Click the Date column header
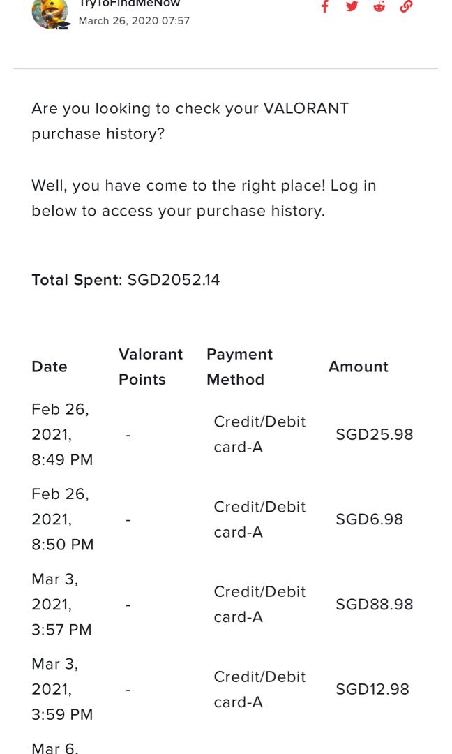 coord(50,367)
